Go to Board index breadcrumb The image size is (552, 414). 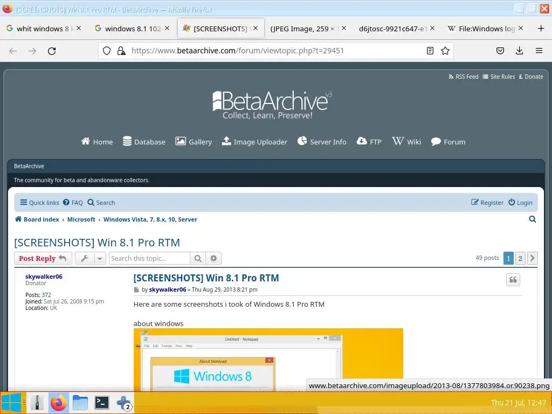(37, 219)
